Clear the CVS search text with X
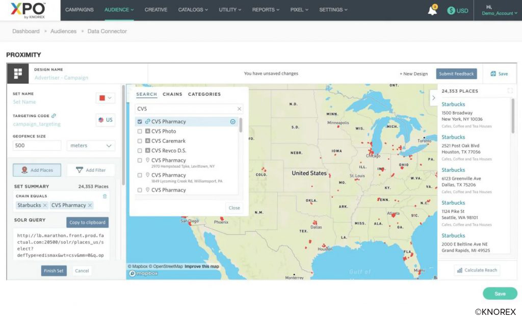The image size is (522, 321). tap(239, 109)
